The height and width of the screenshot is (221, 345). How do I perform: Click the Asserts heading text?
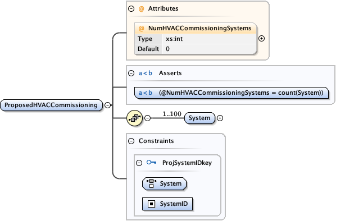[x=170, y=73]
